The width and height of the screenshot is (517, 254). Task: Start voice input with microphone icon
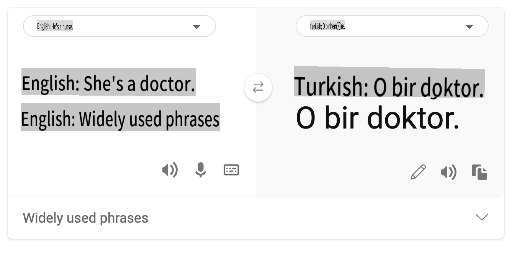200,170
